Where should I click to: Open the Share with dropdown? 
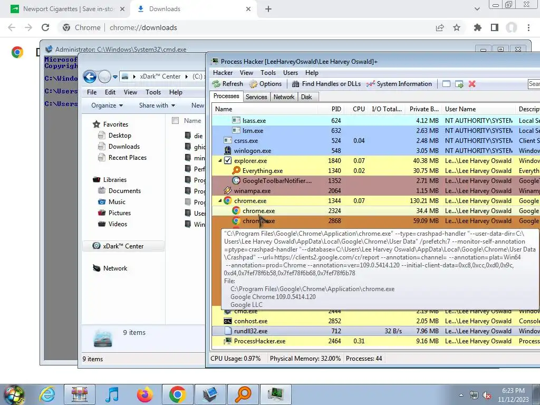pos(157,105)
